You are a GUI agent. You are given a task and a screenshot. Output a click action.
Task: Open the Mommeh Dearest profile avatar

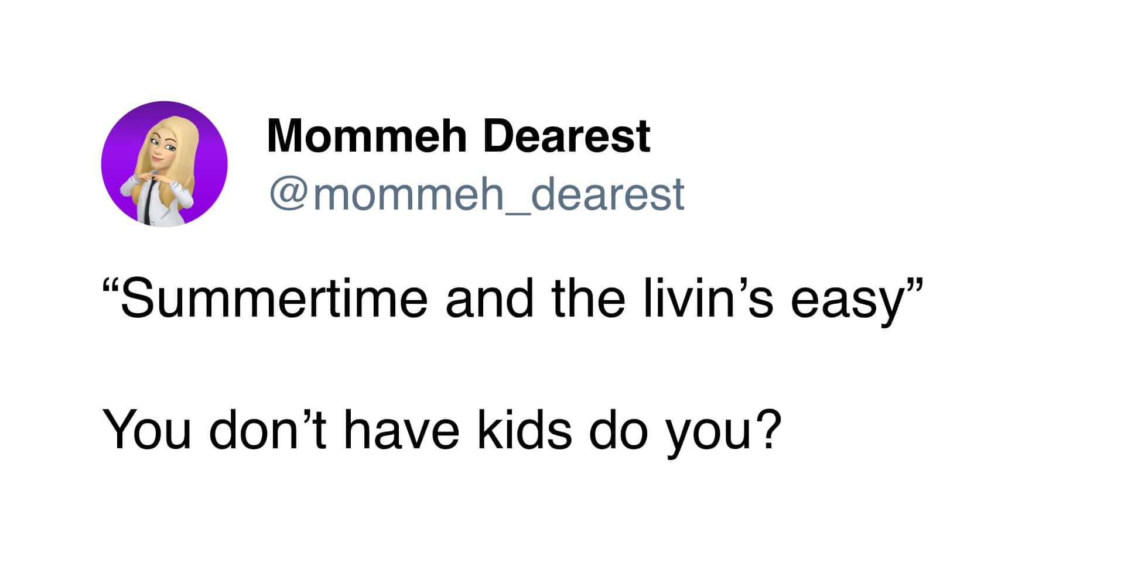pyautogui.click(x=165, y=164)
